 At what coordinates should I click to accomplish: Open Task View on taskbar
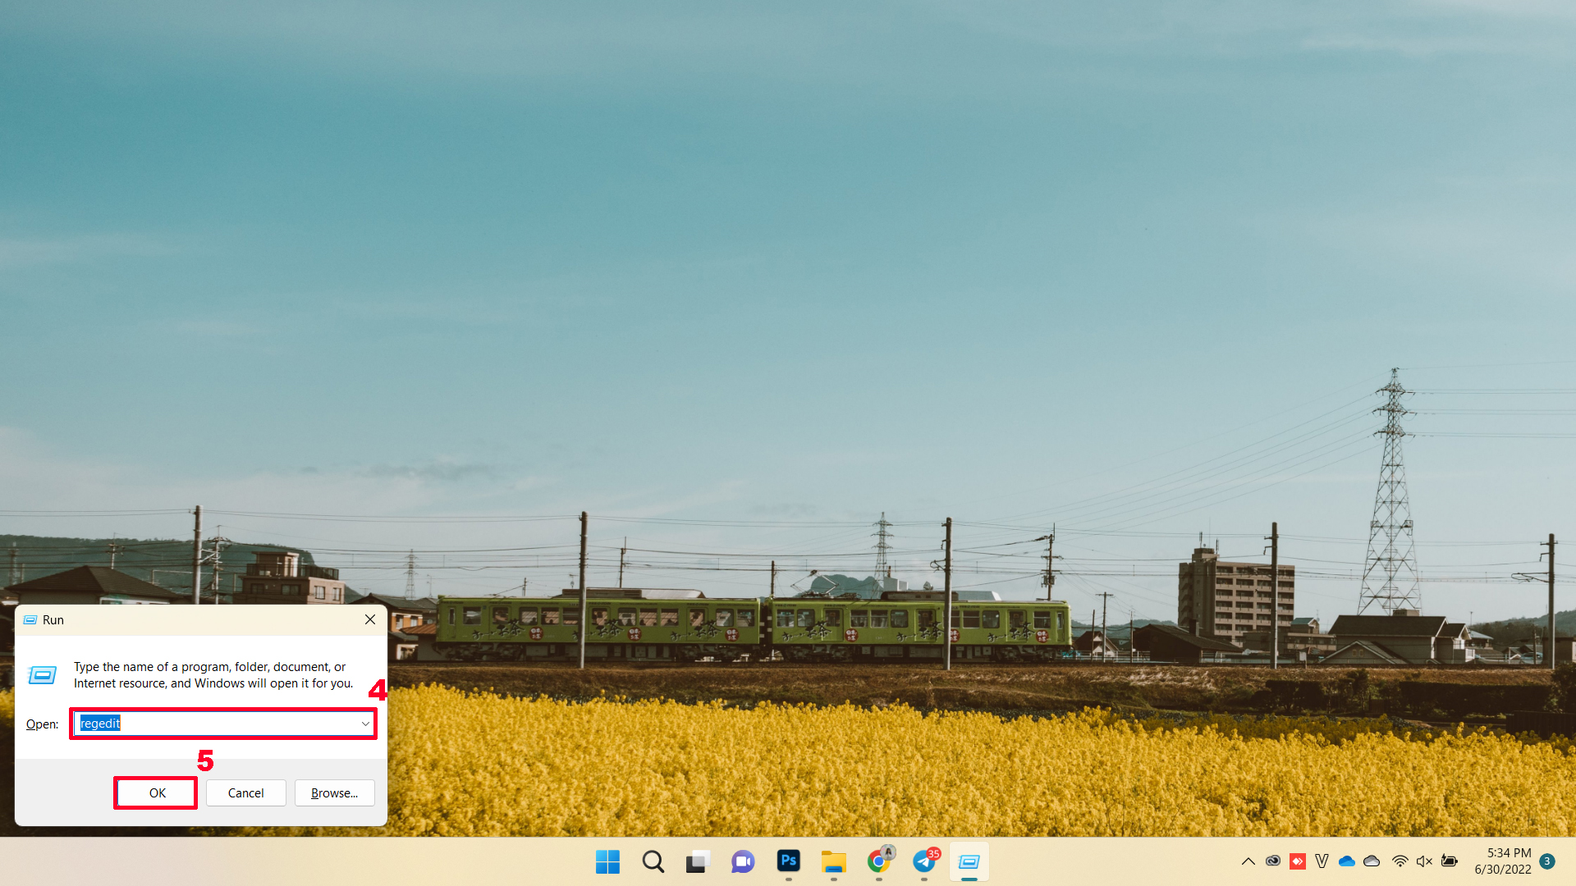698,861
